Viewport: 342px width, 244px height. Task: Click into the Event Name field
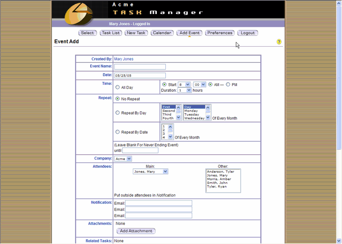coord(140,67)
